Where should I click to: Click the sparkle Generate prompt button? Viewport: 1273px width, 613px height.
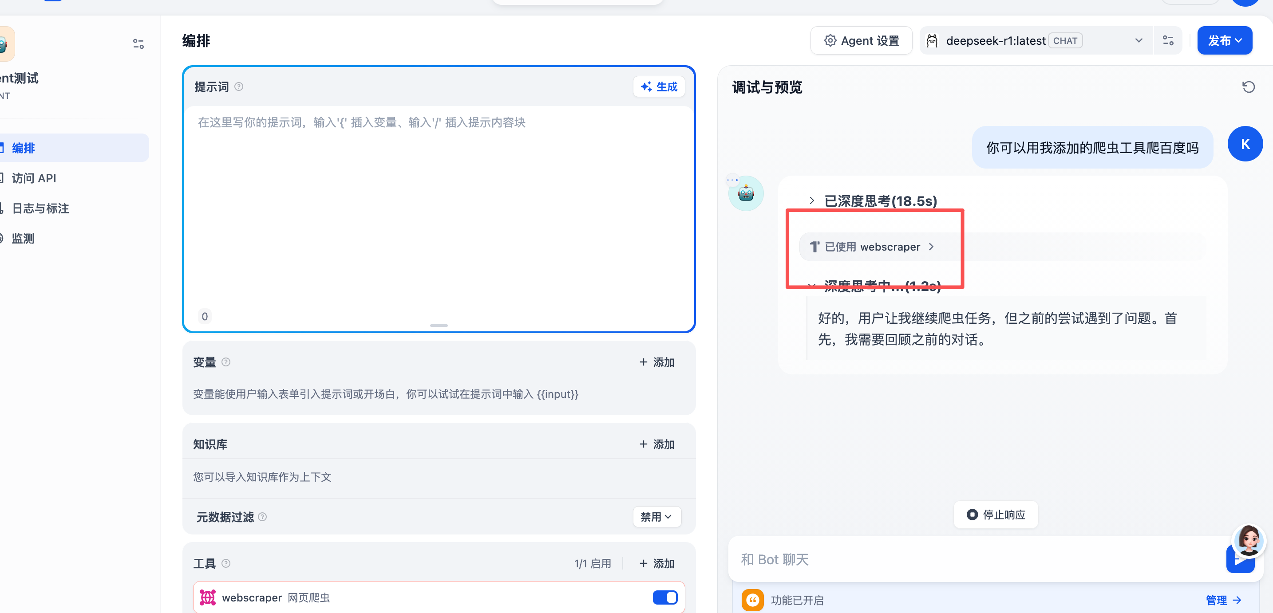coord(659,87)
